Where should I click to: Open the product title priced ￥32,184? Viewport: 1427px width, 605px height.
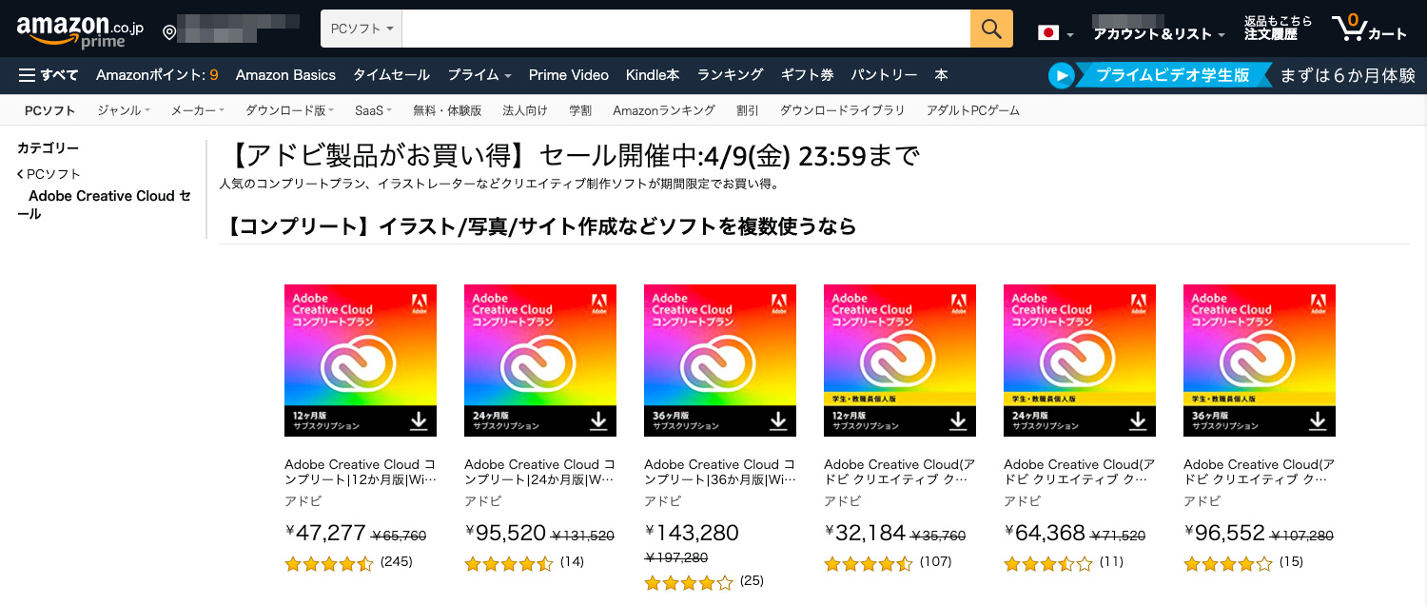coord(900,472)
